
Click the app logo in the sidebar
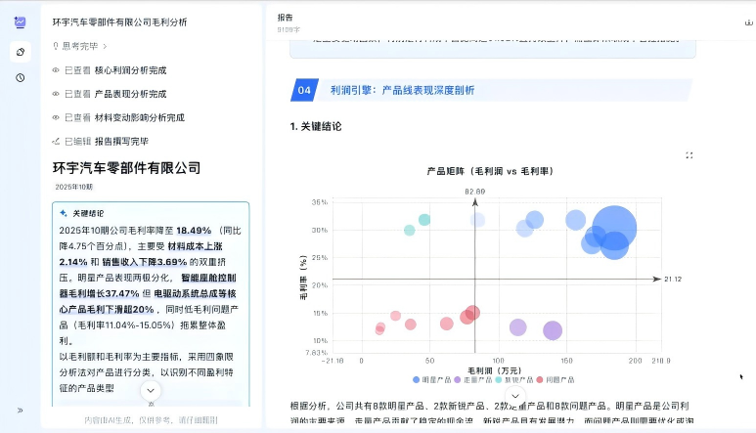click(20, 22)
